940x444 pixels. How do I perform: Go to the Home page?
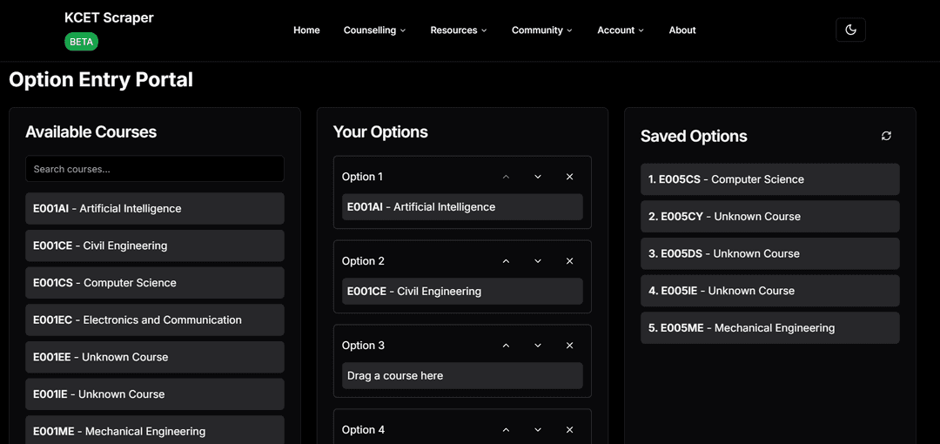click(x=306, y=30)
